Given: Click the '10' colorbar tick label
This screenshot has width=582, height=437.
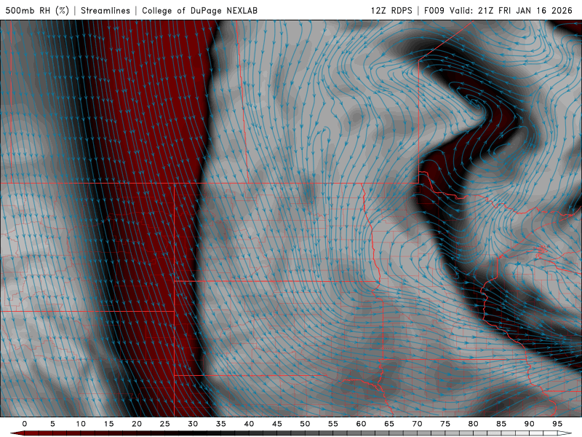Looking at the screenshot, I should (x=81, y=424).
